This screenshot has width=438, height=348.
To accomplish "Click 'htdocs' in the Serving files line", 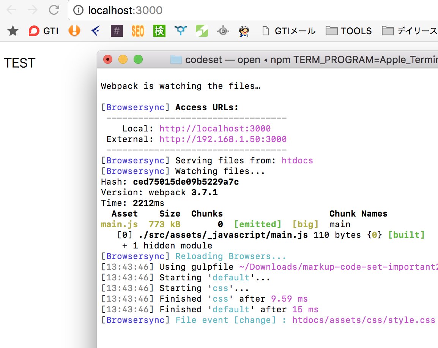I will 297,160.
